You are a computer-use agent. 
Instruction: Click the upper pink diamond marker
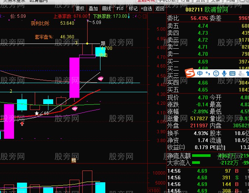(100, 79)
